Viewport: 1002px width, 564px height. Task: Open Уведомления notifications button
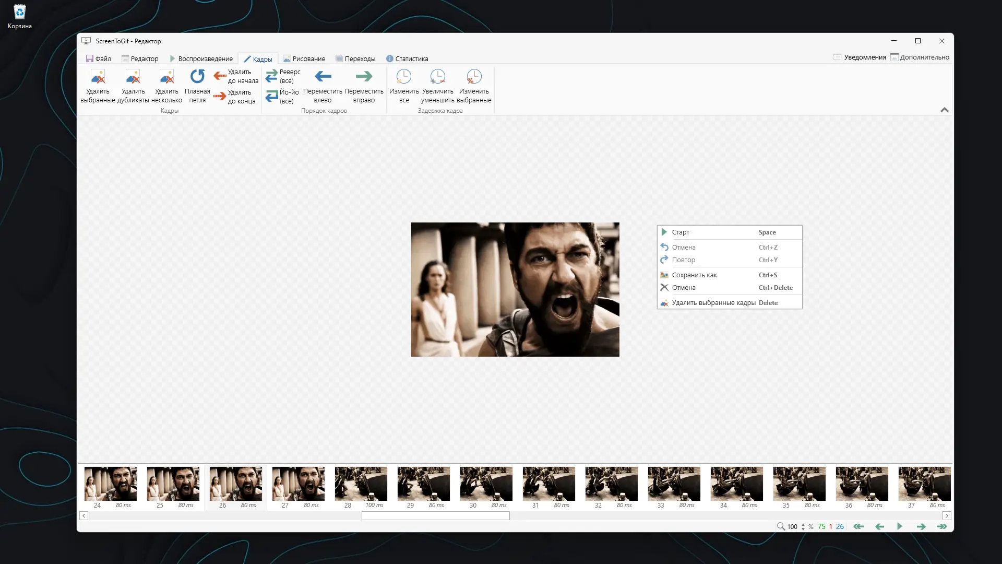pos(859,57)
